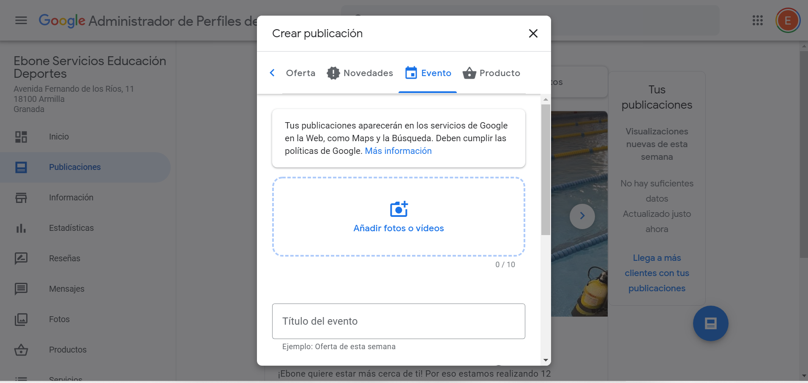Open Estadísticas in the sidebar

pos(71,228)
